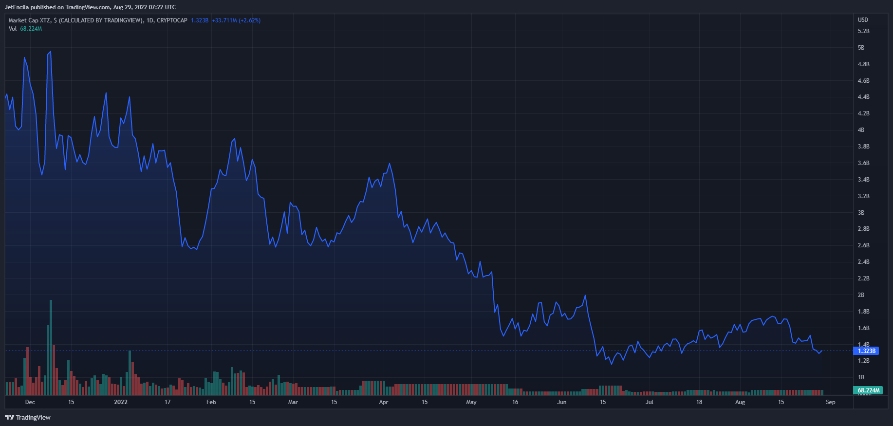893x426 pixels.
Task: Click the 2.2B price axis label
Action: (863, 278)
